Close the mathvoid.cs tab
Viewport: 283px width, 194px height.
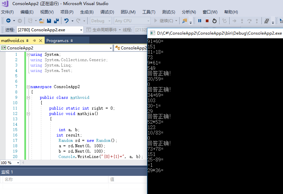coord(41,40)
